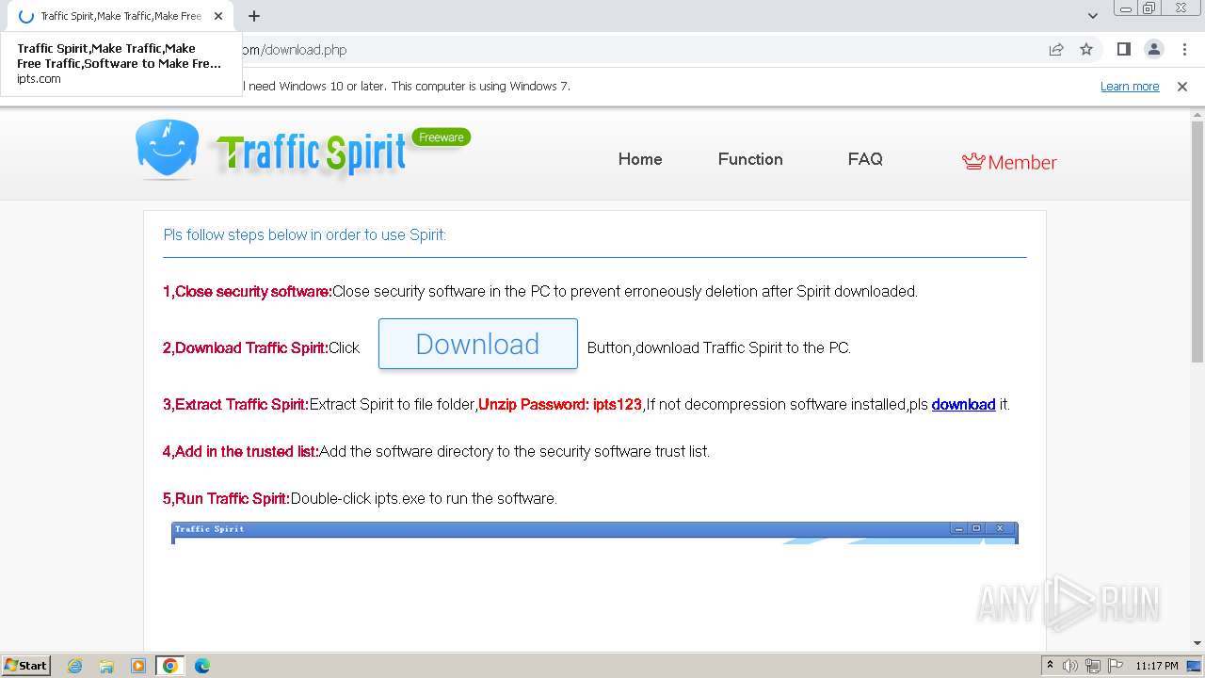This screenshot has height=678, width=1205.
Task: Click the Traffic Spirit app screenshot thumbnail
Action: click(x=595, y=533)
